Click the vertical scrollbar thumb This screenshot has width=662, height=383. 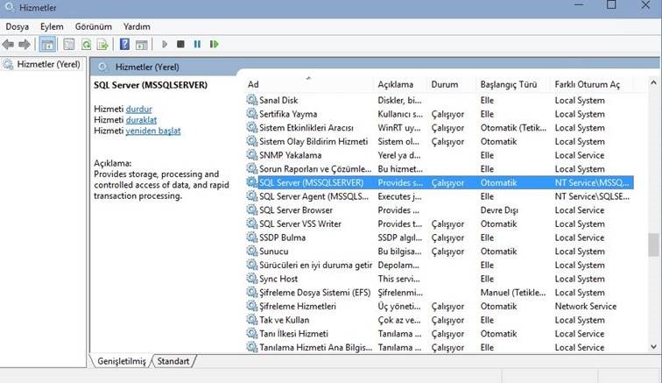click(653, 245)
